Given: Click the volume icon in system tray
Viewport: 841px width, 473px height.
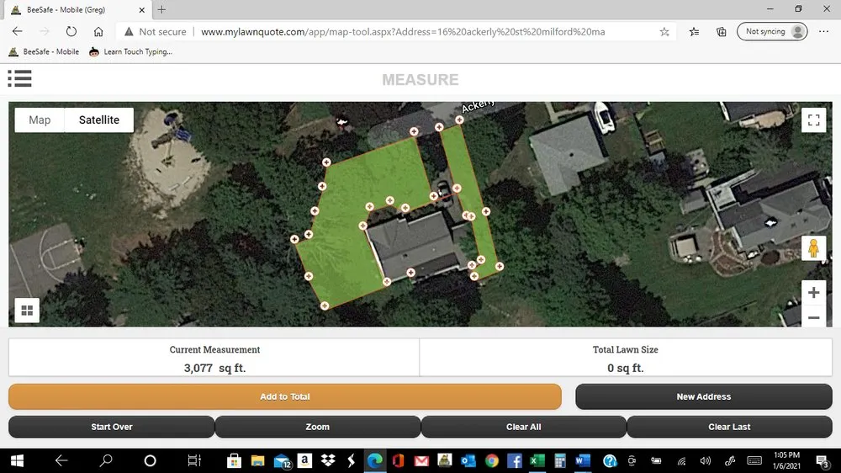Looking at the screenshot, I should [706, 460].
